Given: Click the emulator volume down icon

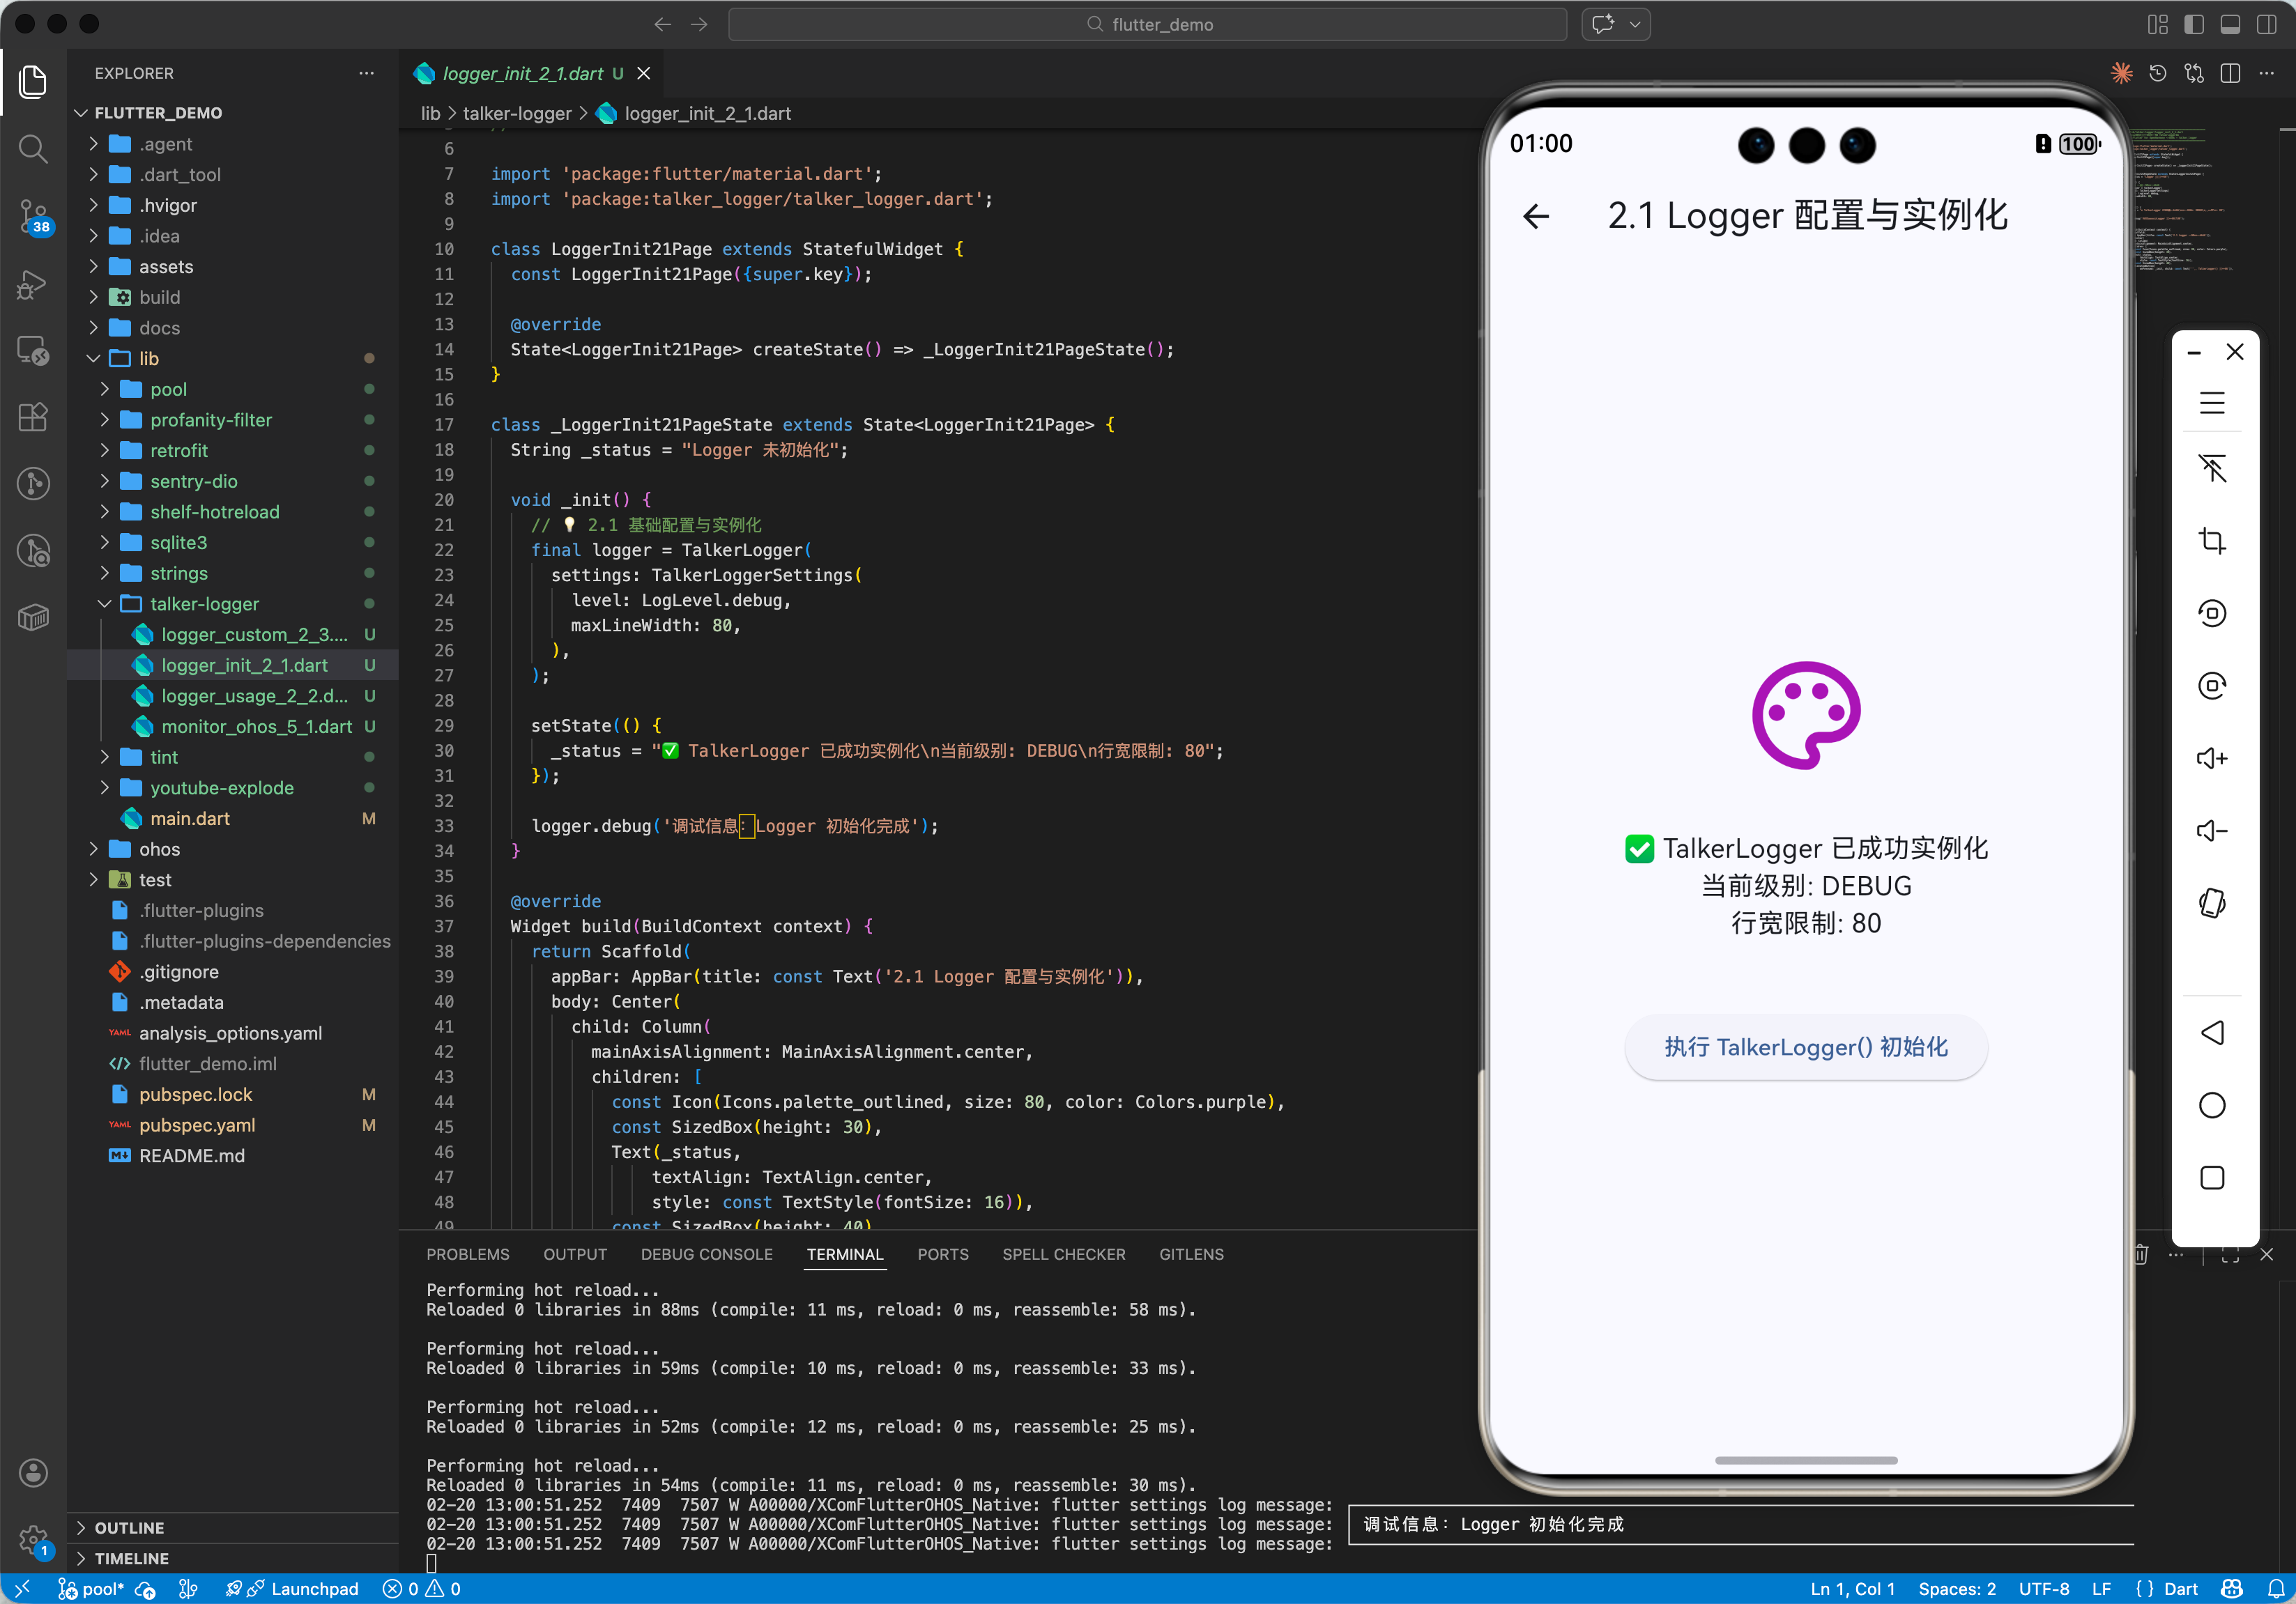Looking at the screenshot, I should pyautogui.click(x=2211, y=831).
